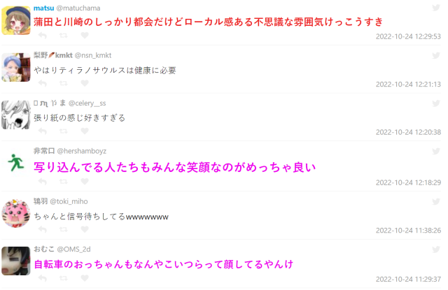
Task: Retweet the matsu tweet
Action: (64, 36)
